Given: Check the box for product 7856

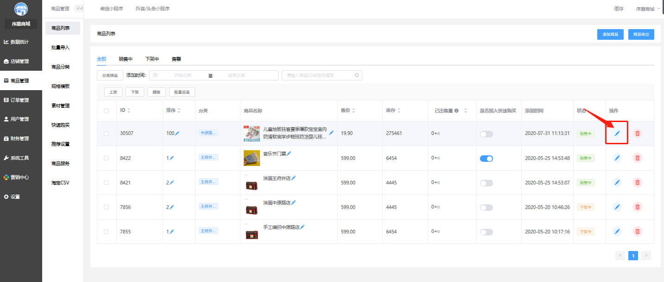Looking at the screenshot, I should tap(106, 207).
